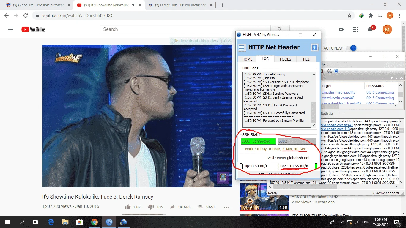Click the SHARE button under video
Viewport: 406px width, 228px height.
[x=180, y=207]
